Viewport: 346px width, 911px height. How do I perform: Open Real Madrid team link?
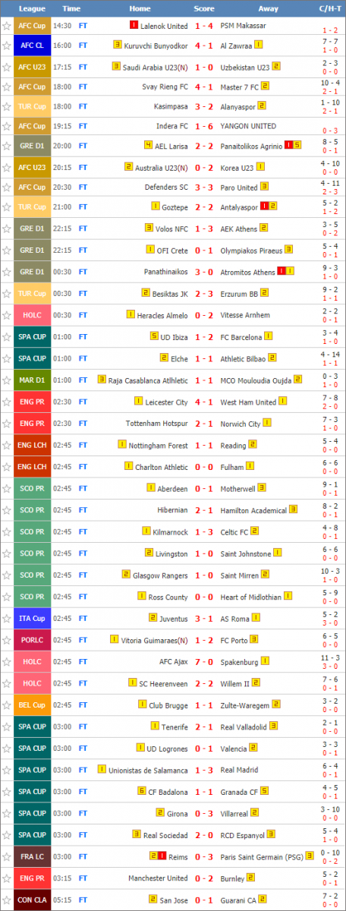click(x=240, y=770)
